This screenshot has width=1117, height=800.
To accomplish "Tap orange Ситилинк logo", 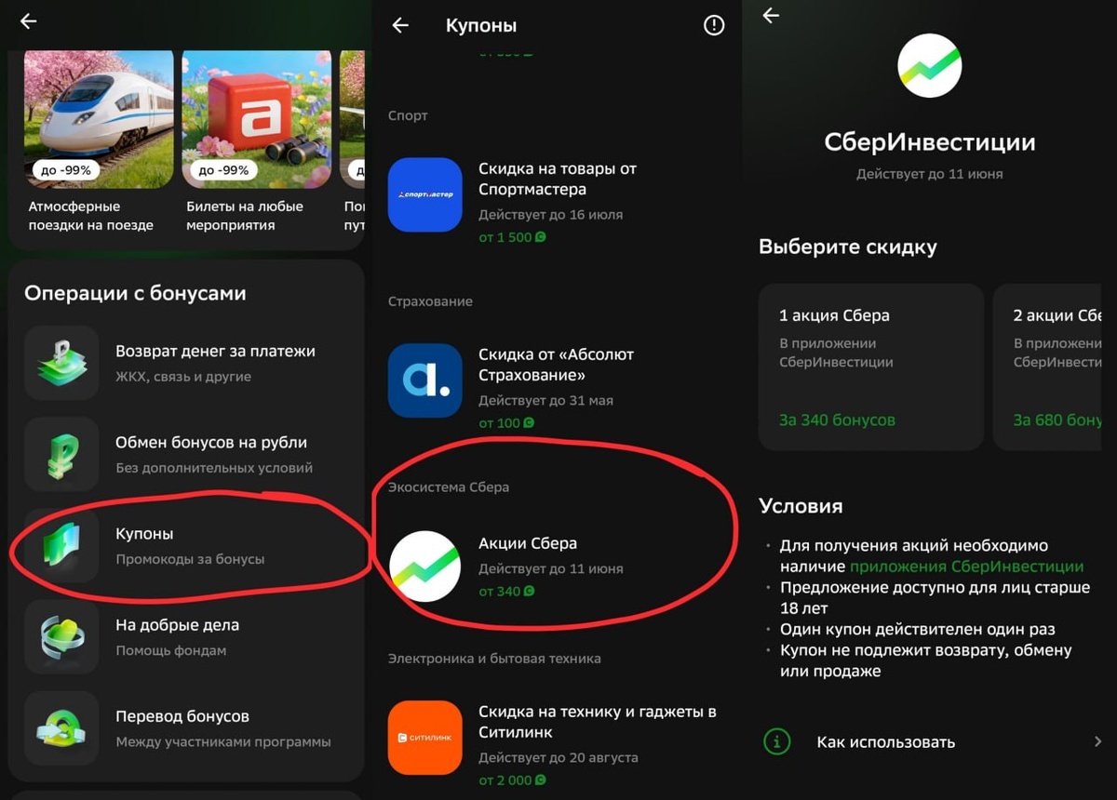I will point(425,738).
